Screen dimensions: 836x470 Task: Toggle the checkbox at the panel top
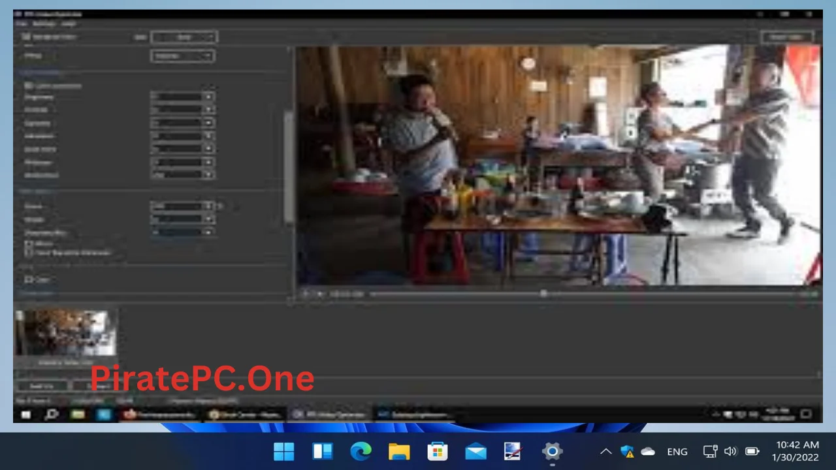[x=26, y=37]
